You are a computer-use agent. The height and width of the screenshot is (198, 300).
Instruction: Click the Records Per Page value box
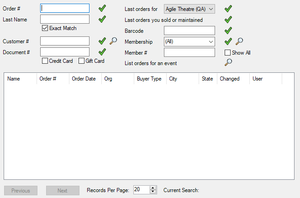(142, 190)
